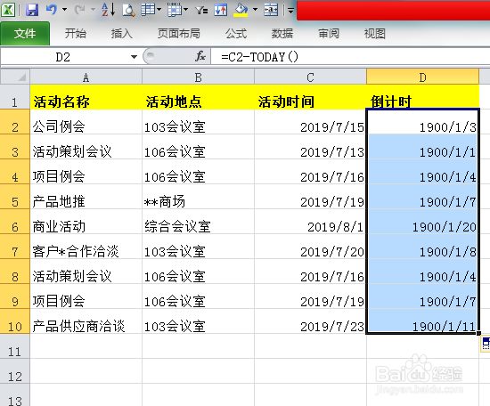The width and height of the screenshot is (490, 406).
Task: Select row 11 header
Action: pos(15,346)
